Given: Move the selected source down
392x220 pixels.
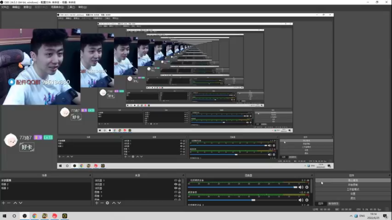Looking at the screenshot, I should tap(119, 203).
